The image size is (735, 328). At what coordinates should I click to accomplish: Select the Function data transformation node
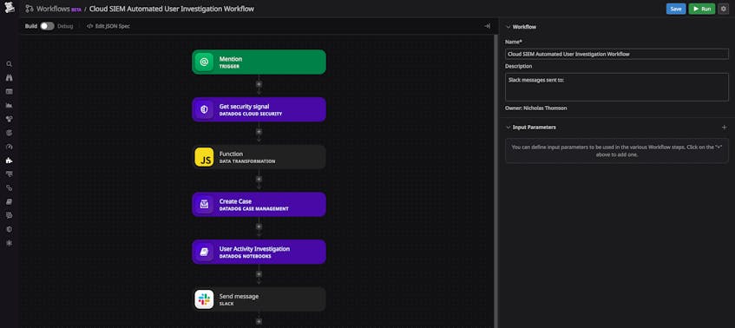[x=259, y=157]
